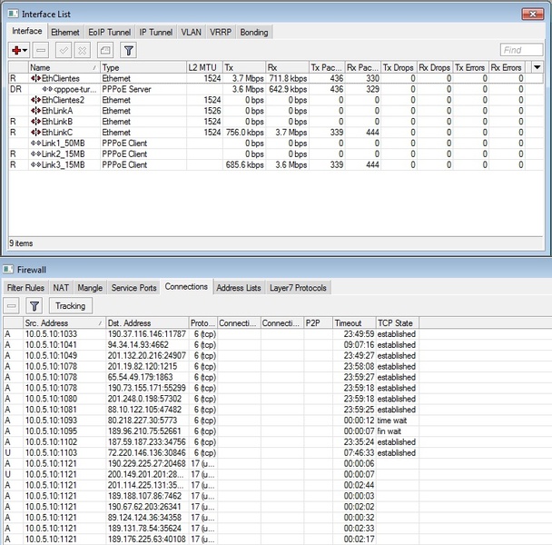Click the Interface List window icon

13,14
